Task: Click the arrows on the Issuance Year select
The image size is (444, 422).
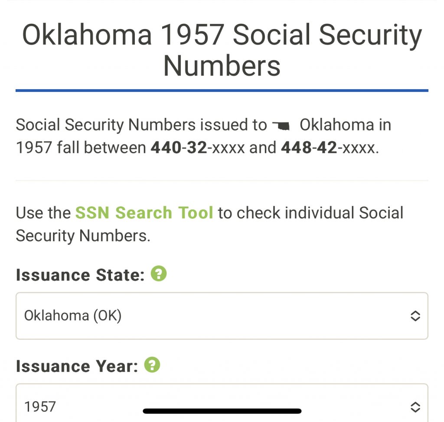Action: coord(415,406)
